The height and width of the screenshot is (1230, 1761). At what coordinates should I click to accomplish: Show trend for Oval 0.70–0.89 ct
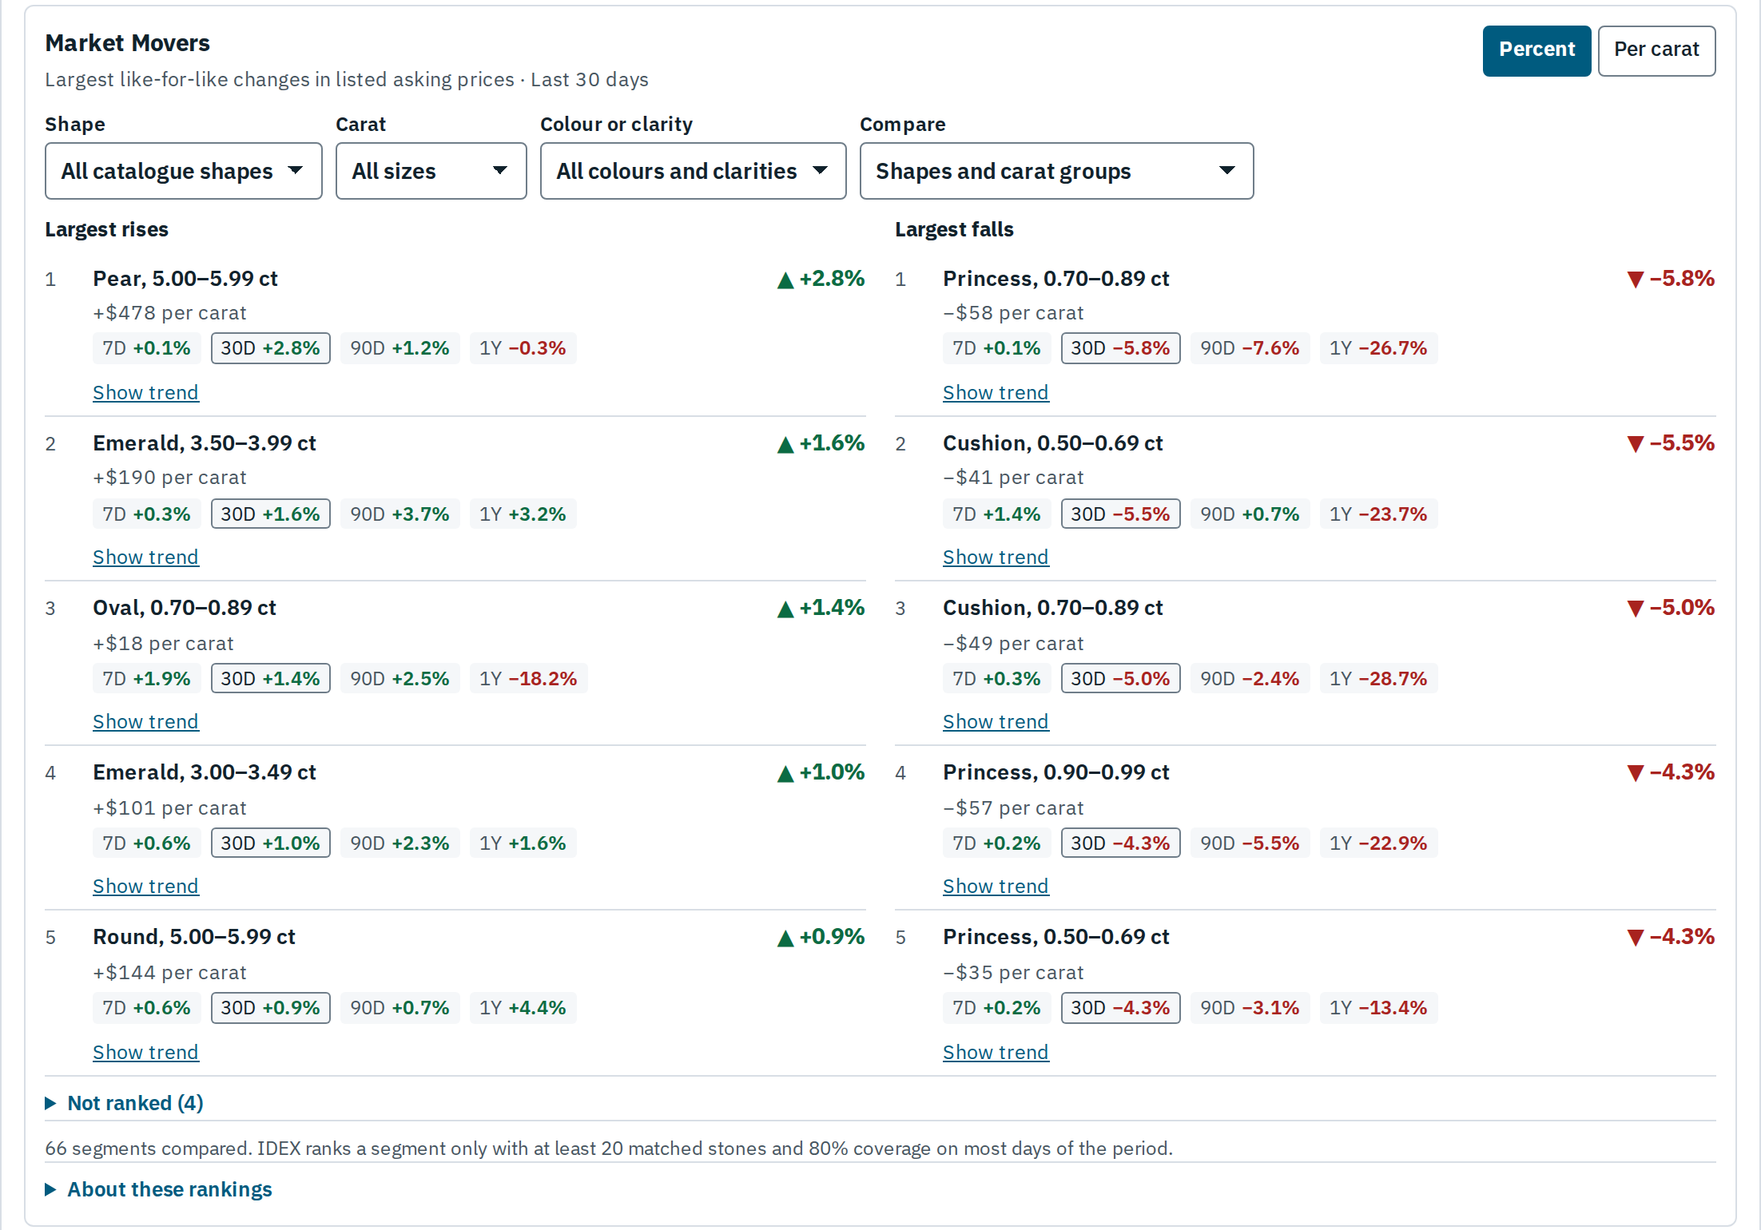pos(145,721)
